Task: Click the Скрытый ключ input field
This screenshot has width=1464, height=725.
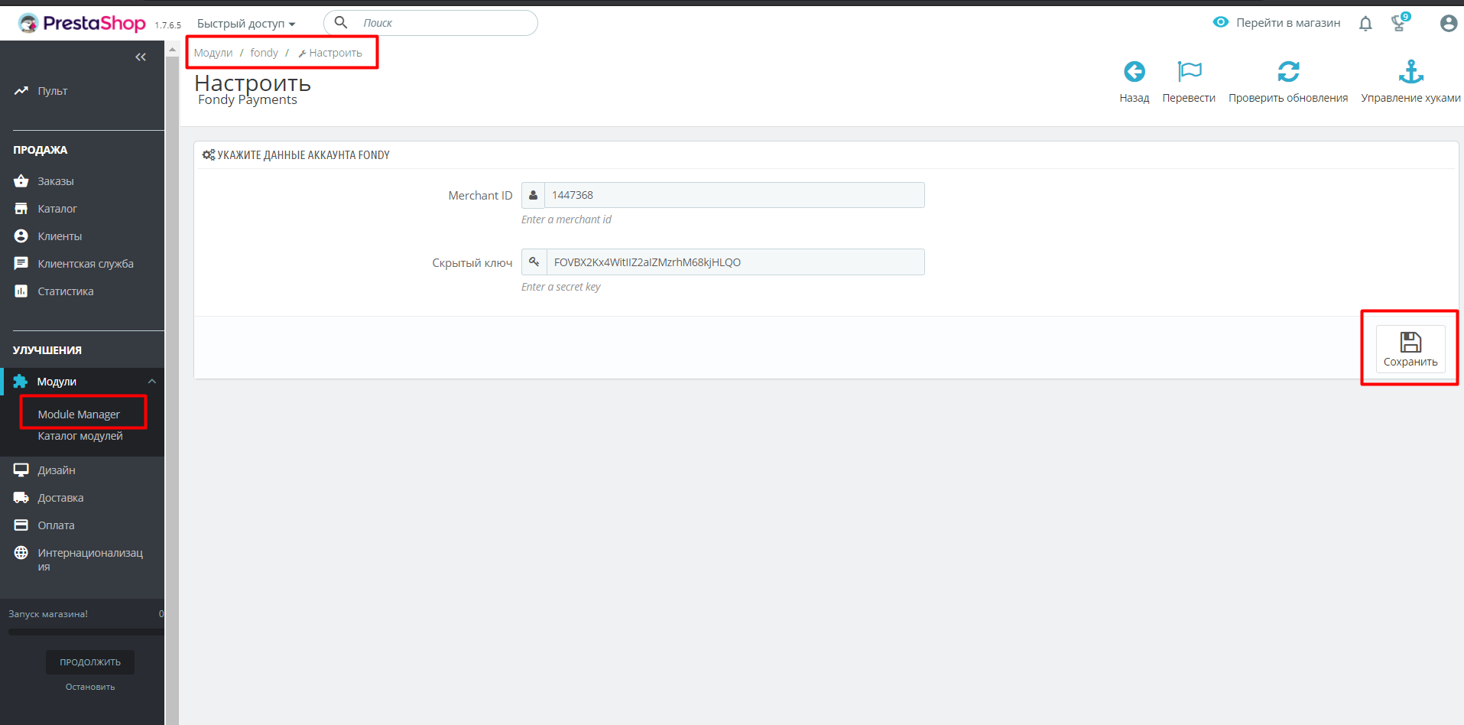Action: (735, 262)
